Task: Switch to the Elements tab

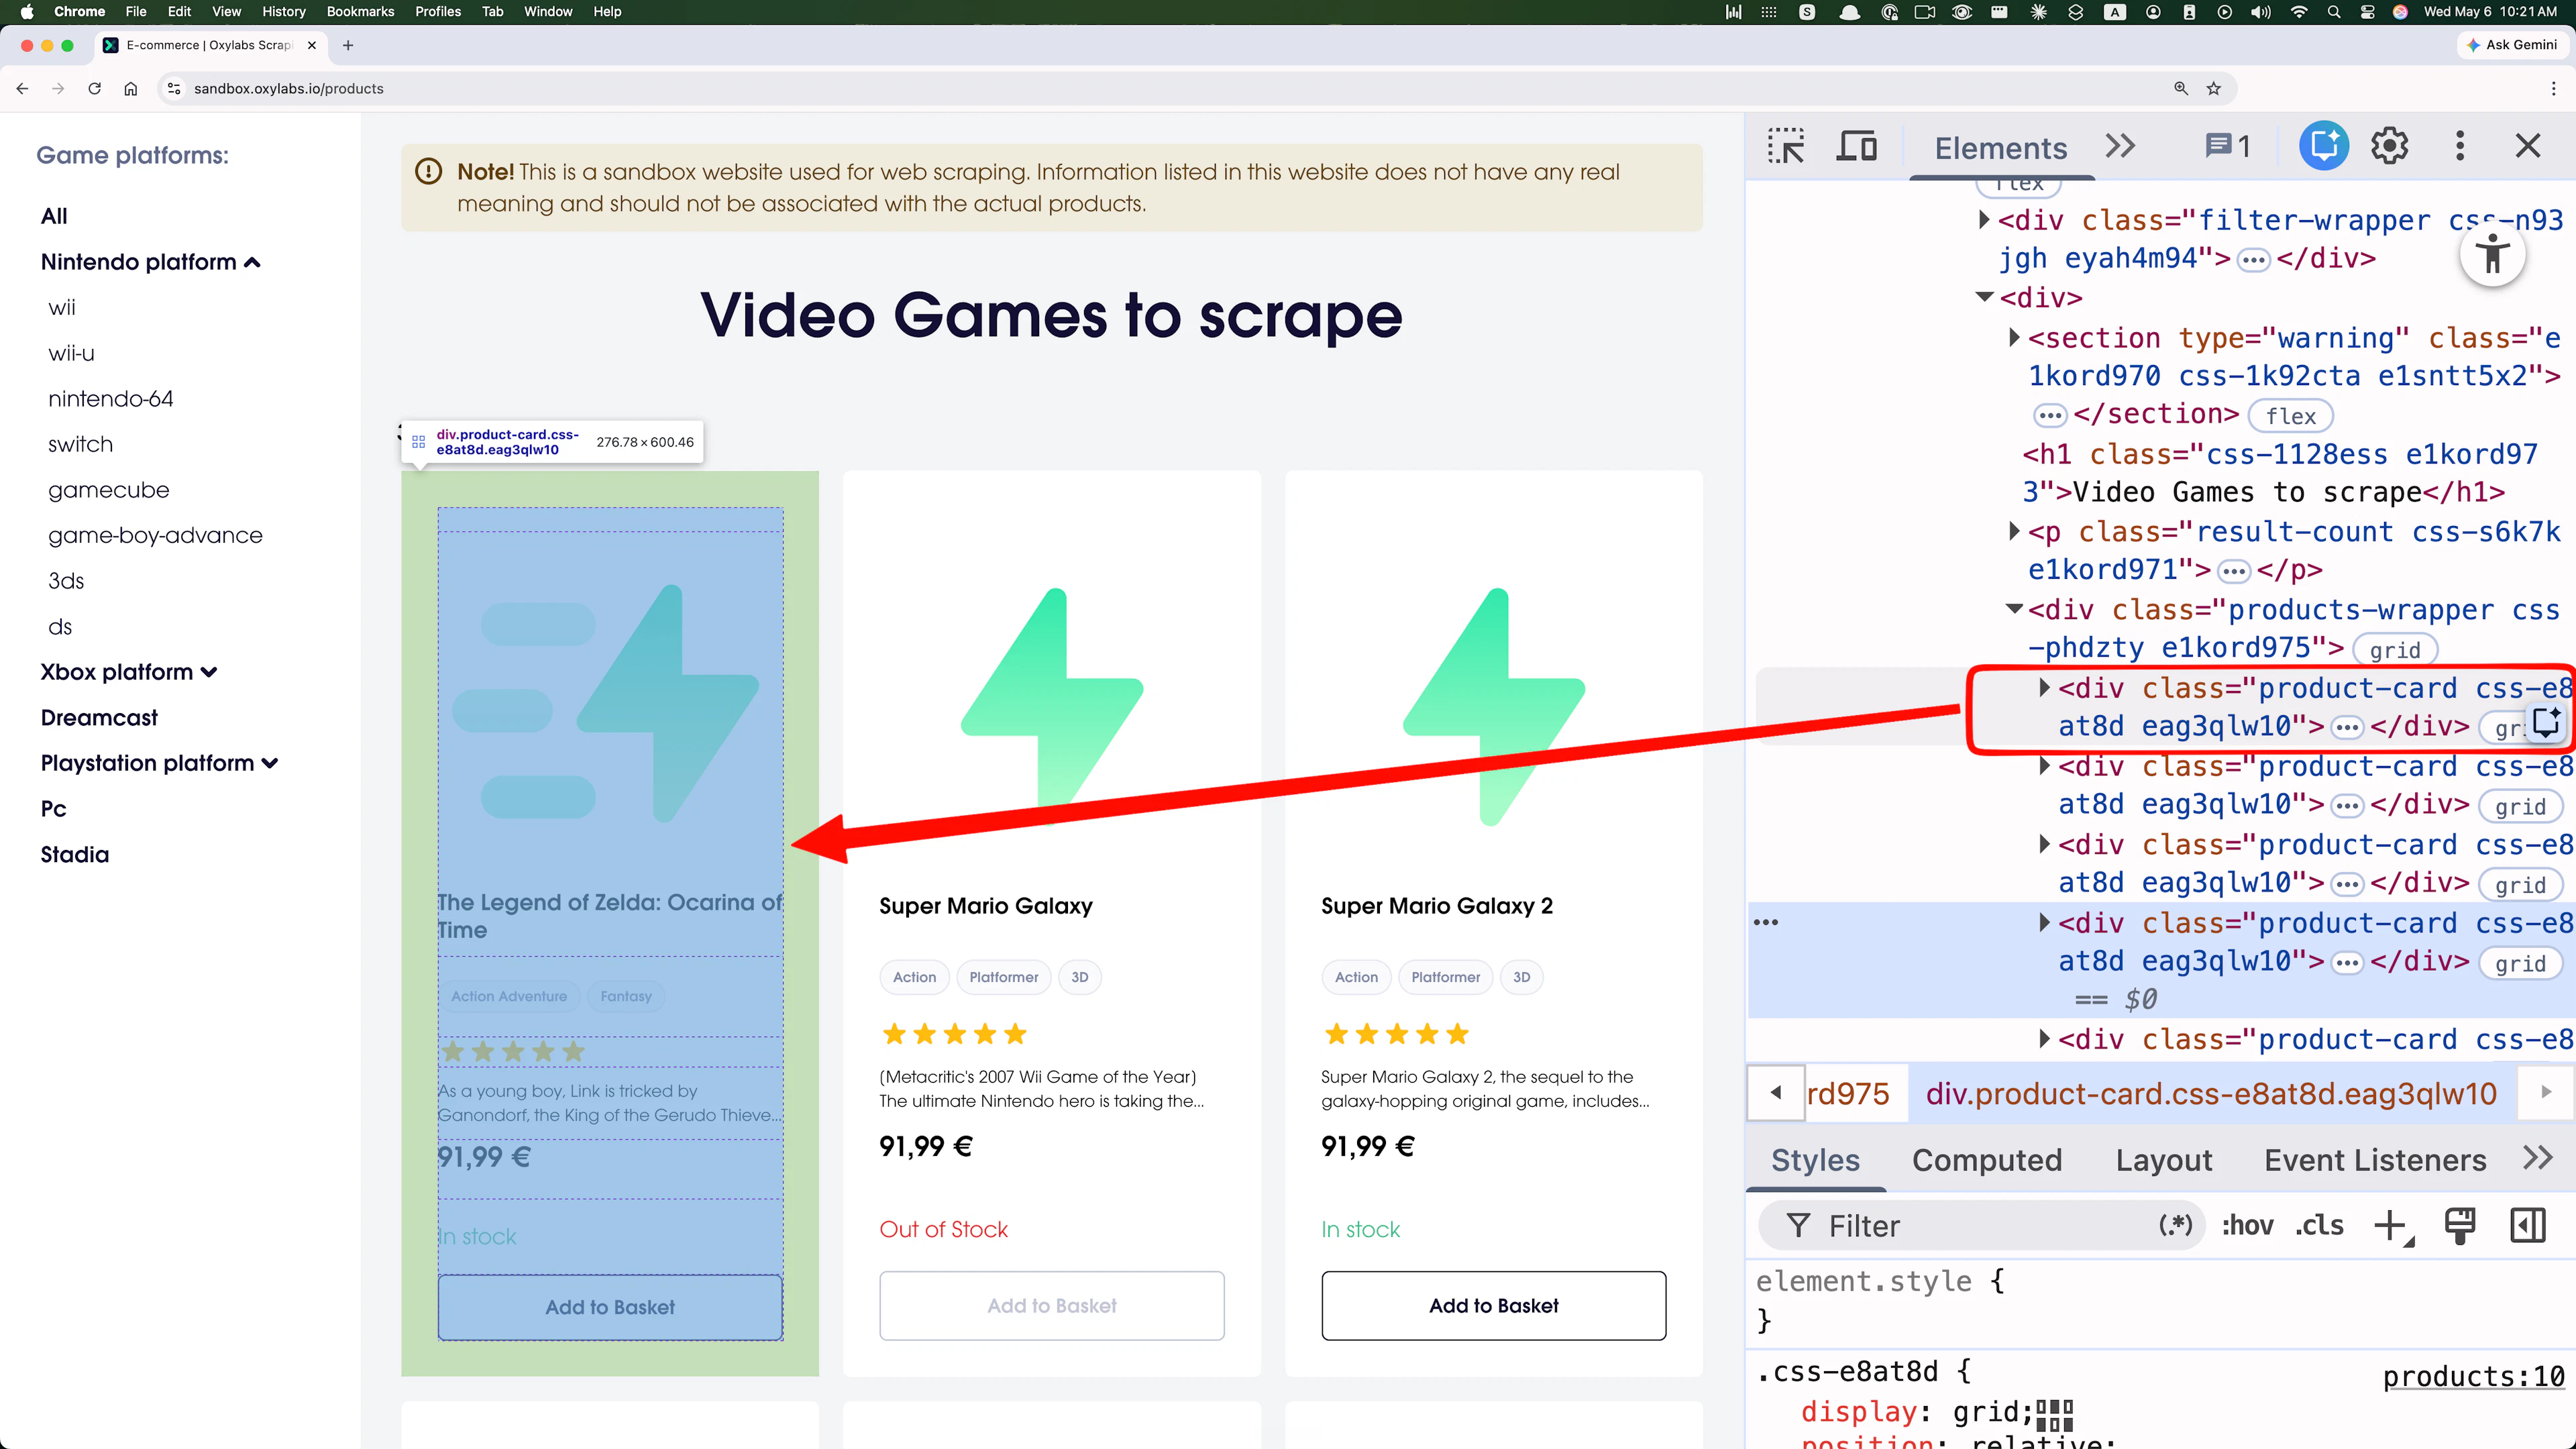Action: (x=2001, y=148)
